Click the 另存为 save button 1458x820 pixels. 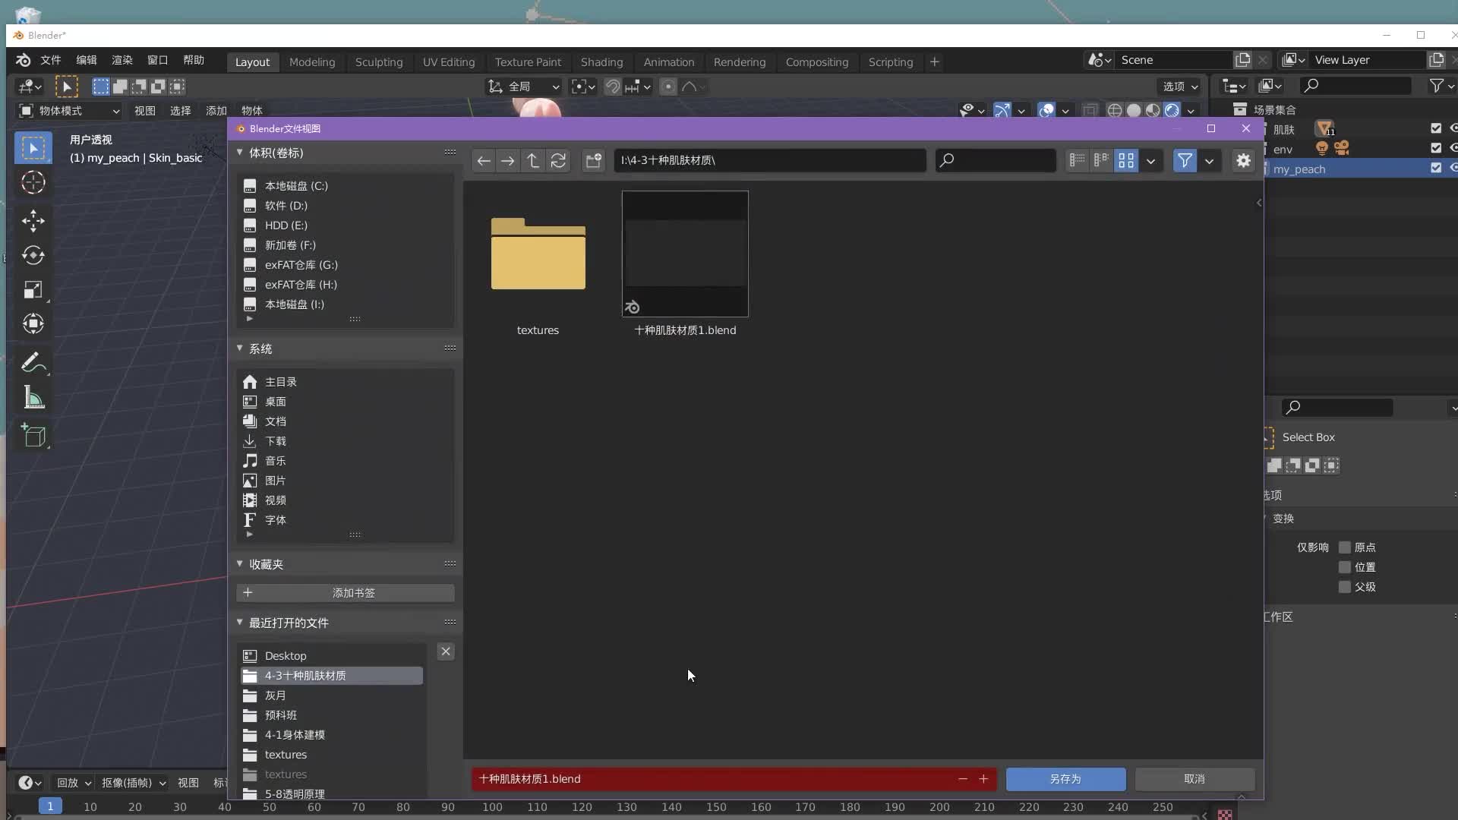(1065, 779)
